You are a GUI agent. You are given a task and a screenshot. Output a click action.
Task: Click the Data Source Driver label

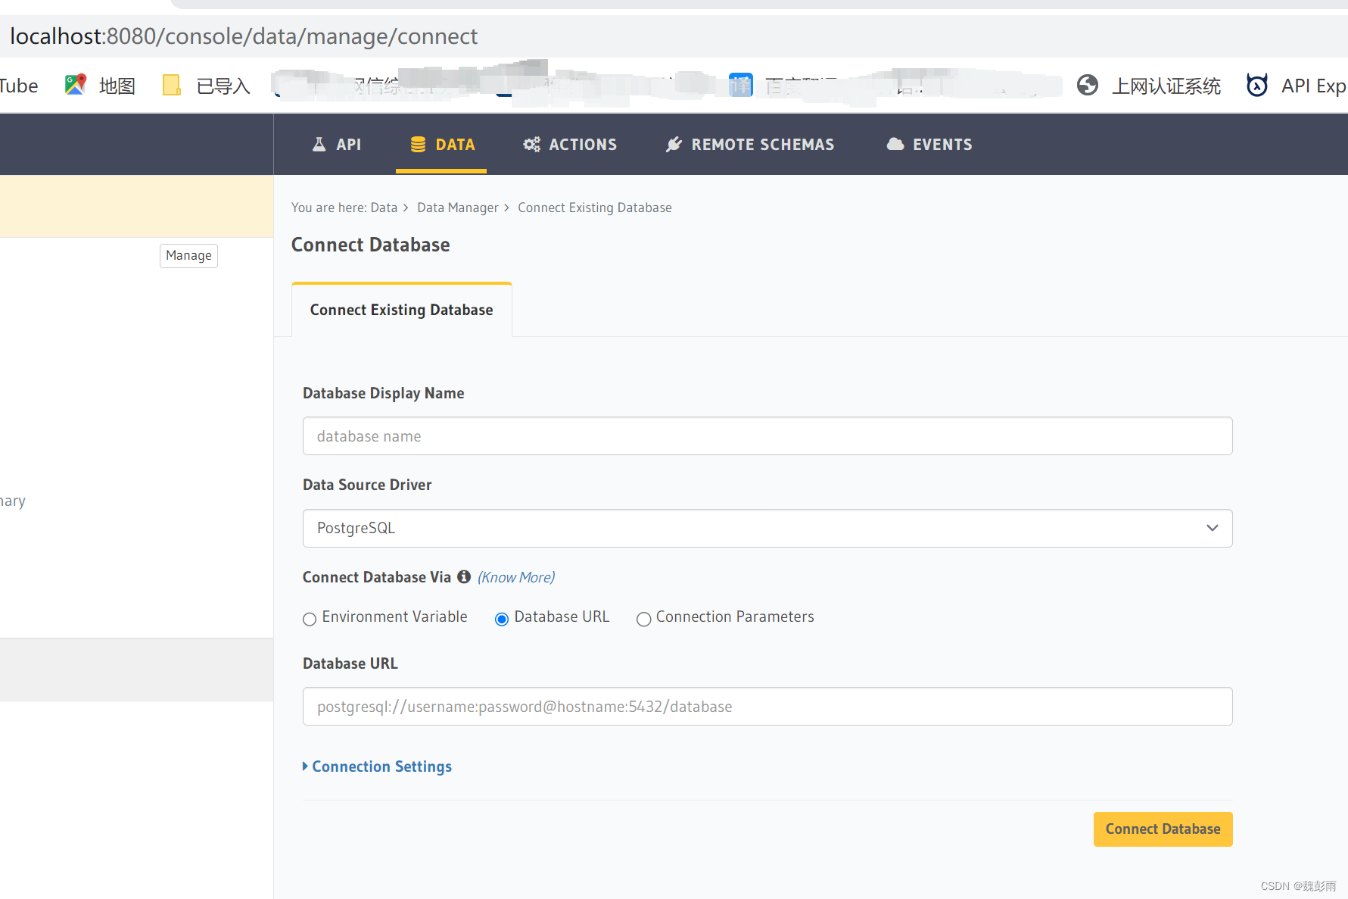click(367, 485)
